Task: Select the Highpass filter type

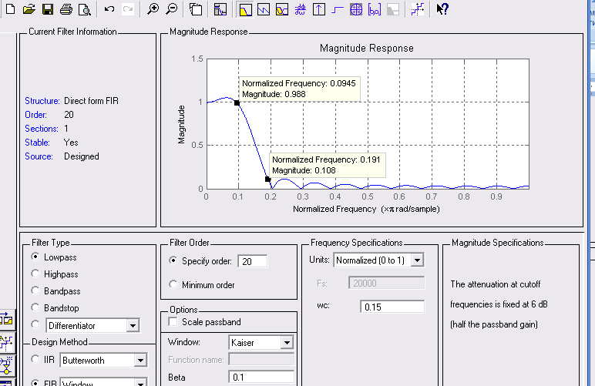Action: coord(35,274)
